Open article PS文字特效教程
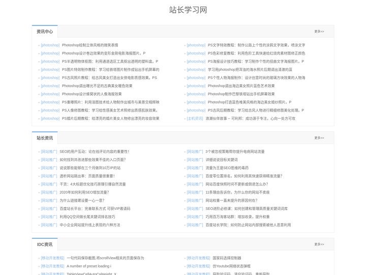Viewport: 366px width, 275px height. coord(256,45)
